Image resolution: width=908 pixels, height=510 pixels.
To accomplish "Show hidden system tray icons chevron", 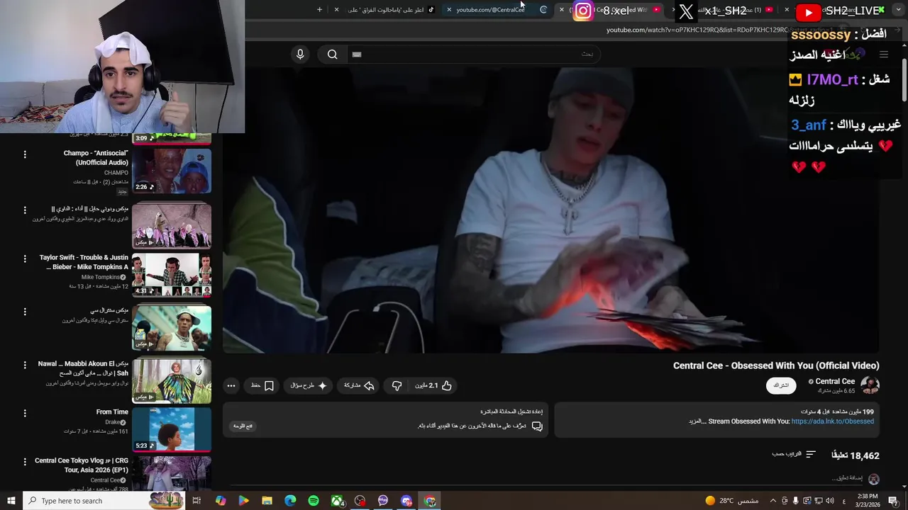I will [773, 501].
